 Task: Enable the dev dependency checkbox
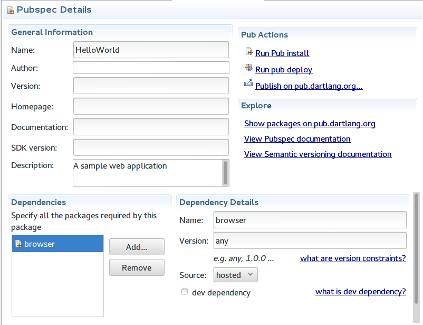point(184,292)
